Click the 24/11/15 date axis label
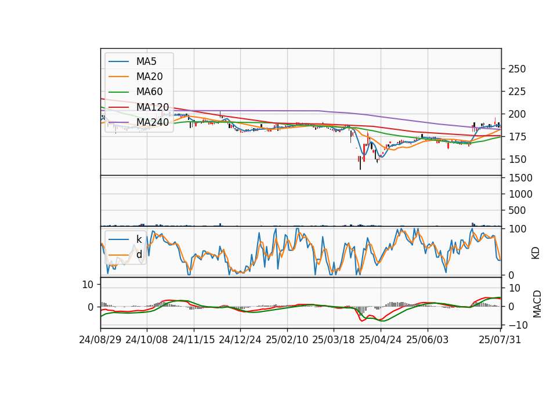Screen dimensions: 557x400 [x=194, y=340]
